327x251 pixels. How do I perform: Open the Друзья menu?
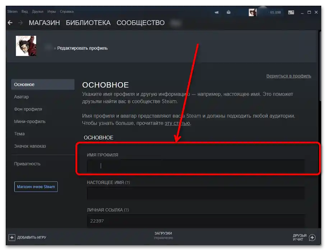pyautogui.click(x=37, y=11)
